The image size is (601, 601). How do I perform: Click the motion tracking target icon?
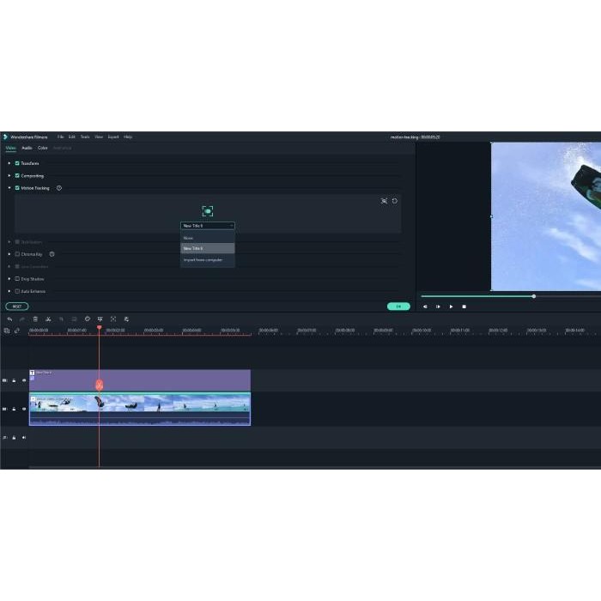207,211
